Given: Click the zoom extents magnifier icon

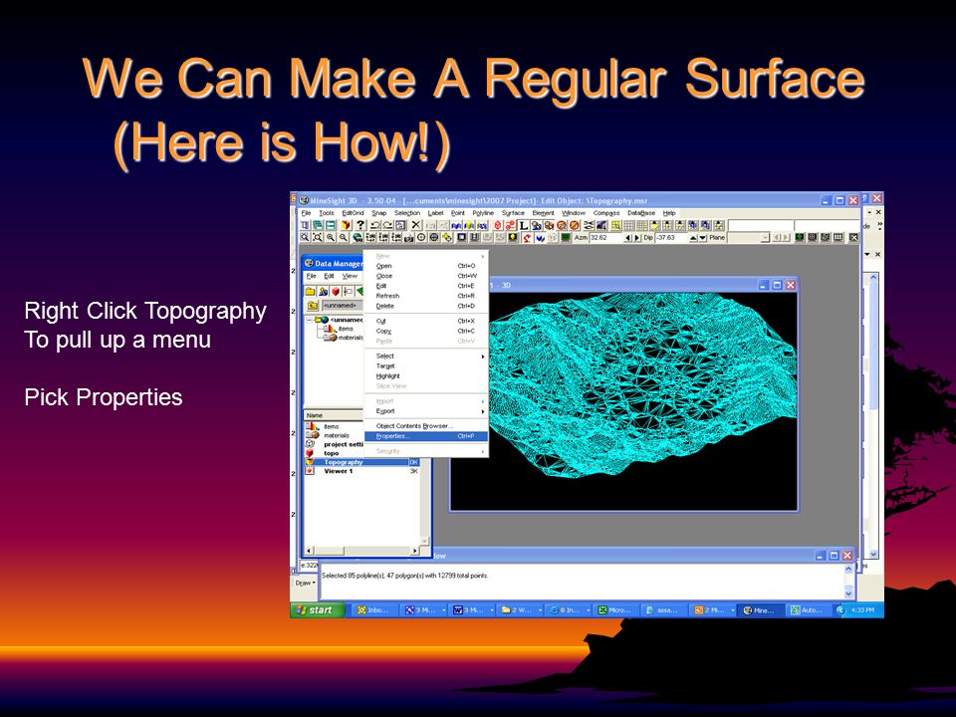Looking at the screenshot, I should pyautogui.click(x=318, y=237).
